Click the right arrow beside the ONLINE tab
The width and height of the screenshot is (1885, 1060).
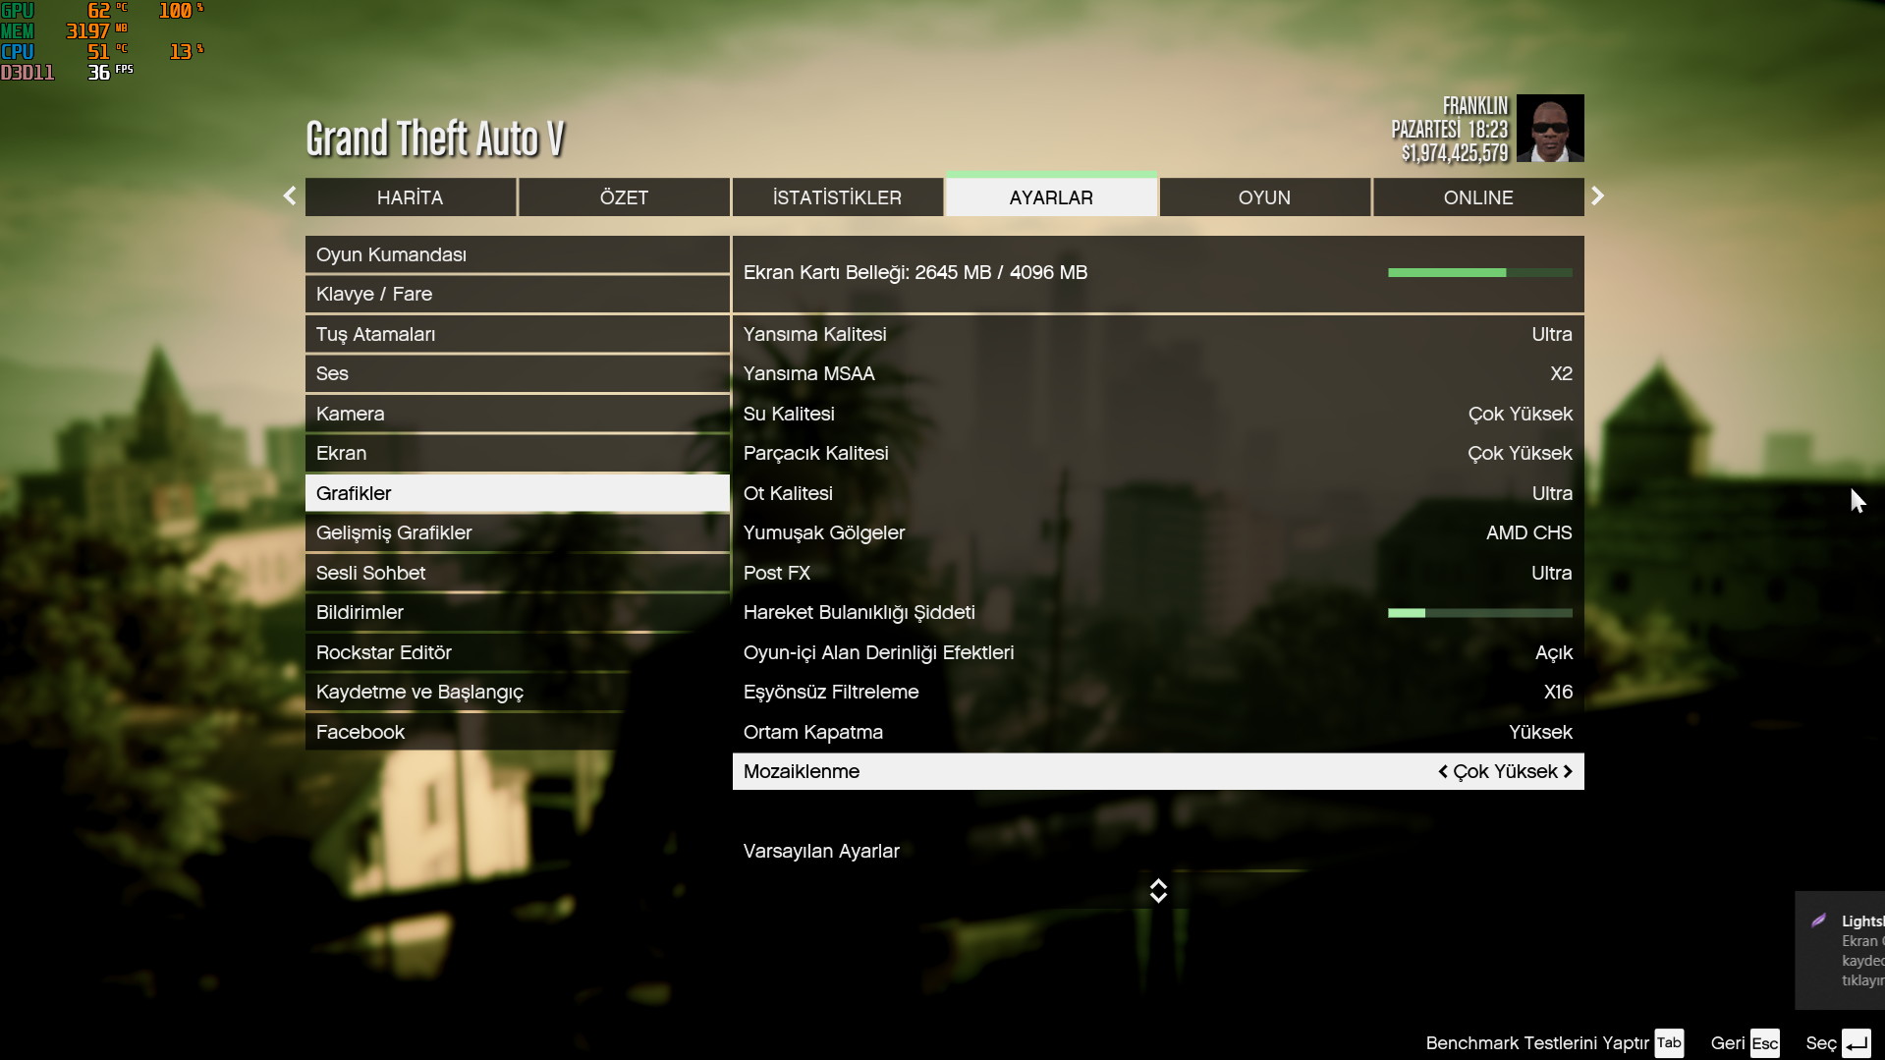[x=1598, y=196]
